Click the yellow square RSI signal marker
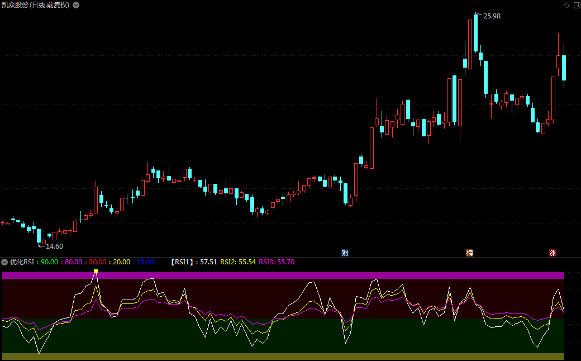 click(96, 271)
